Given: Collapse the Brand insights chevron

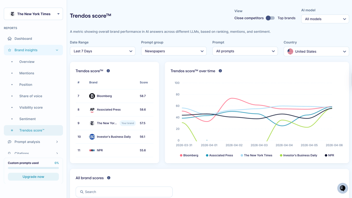Looking at the screenshot, I should click(x=57, y=50).
